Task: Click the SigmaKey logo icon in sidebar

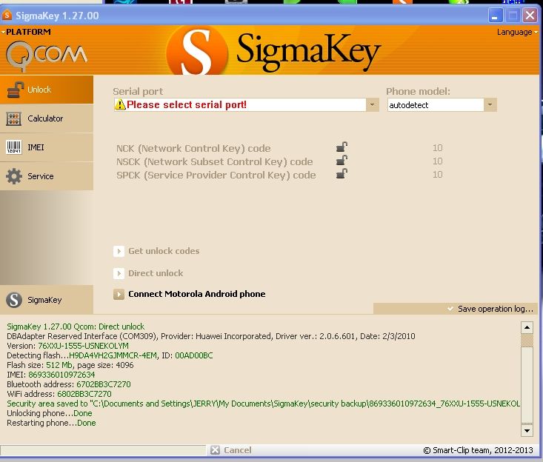Action: (x=14, y=300)
